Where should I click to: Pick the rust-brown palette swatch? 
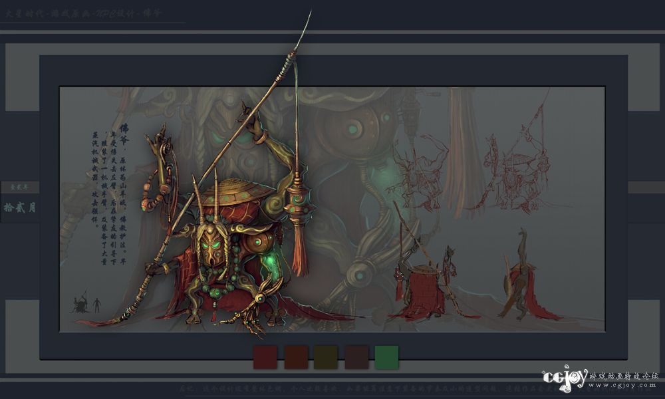tap(296, 357)
